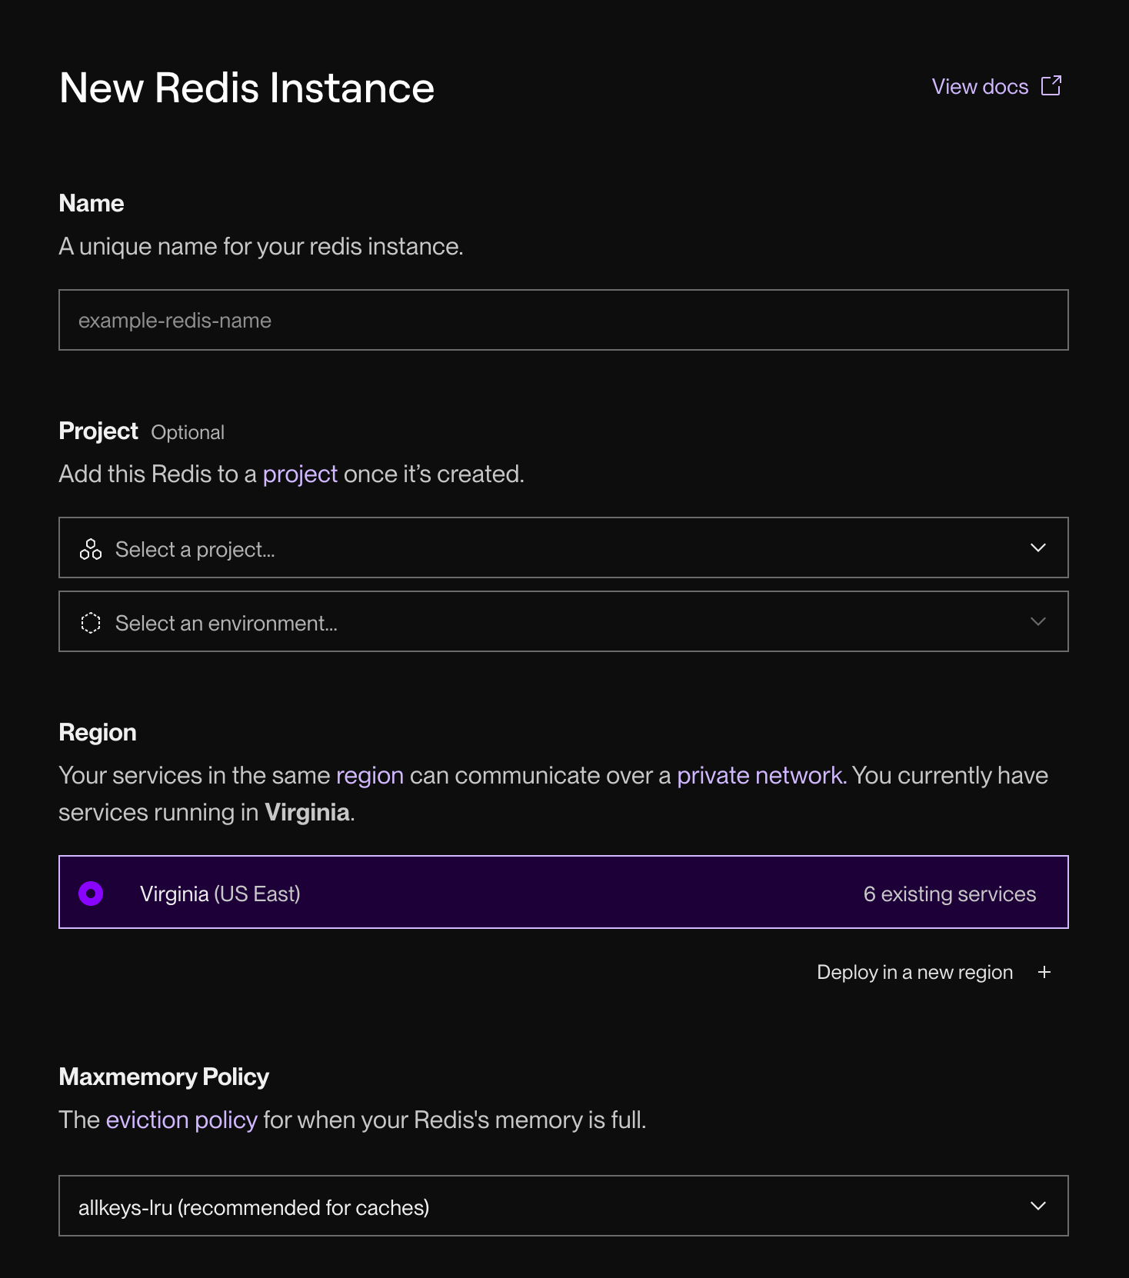Click the dashed circle environment icon

91,623
